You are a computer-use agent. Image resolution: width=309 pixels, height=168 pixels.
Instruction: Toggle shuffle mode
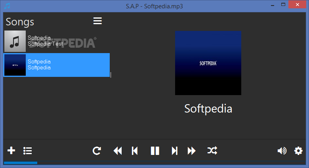tap(212, 151)
